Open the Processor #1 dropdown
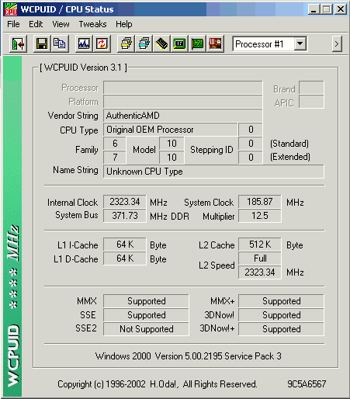Screen dimensions: 350x399 coord(300,43)
